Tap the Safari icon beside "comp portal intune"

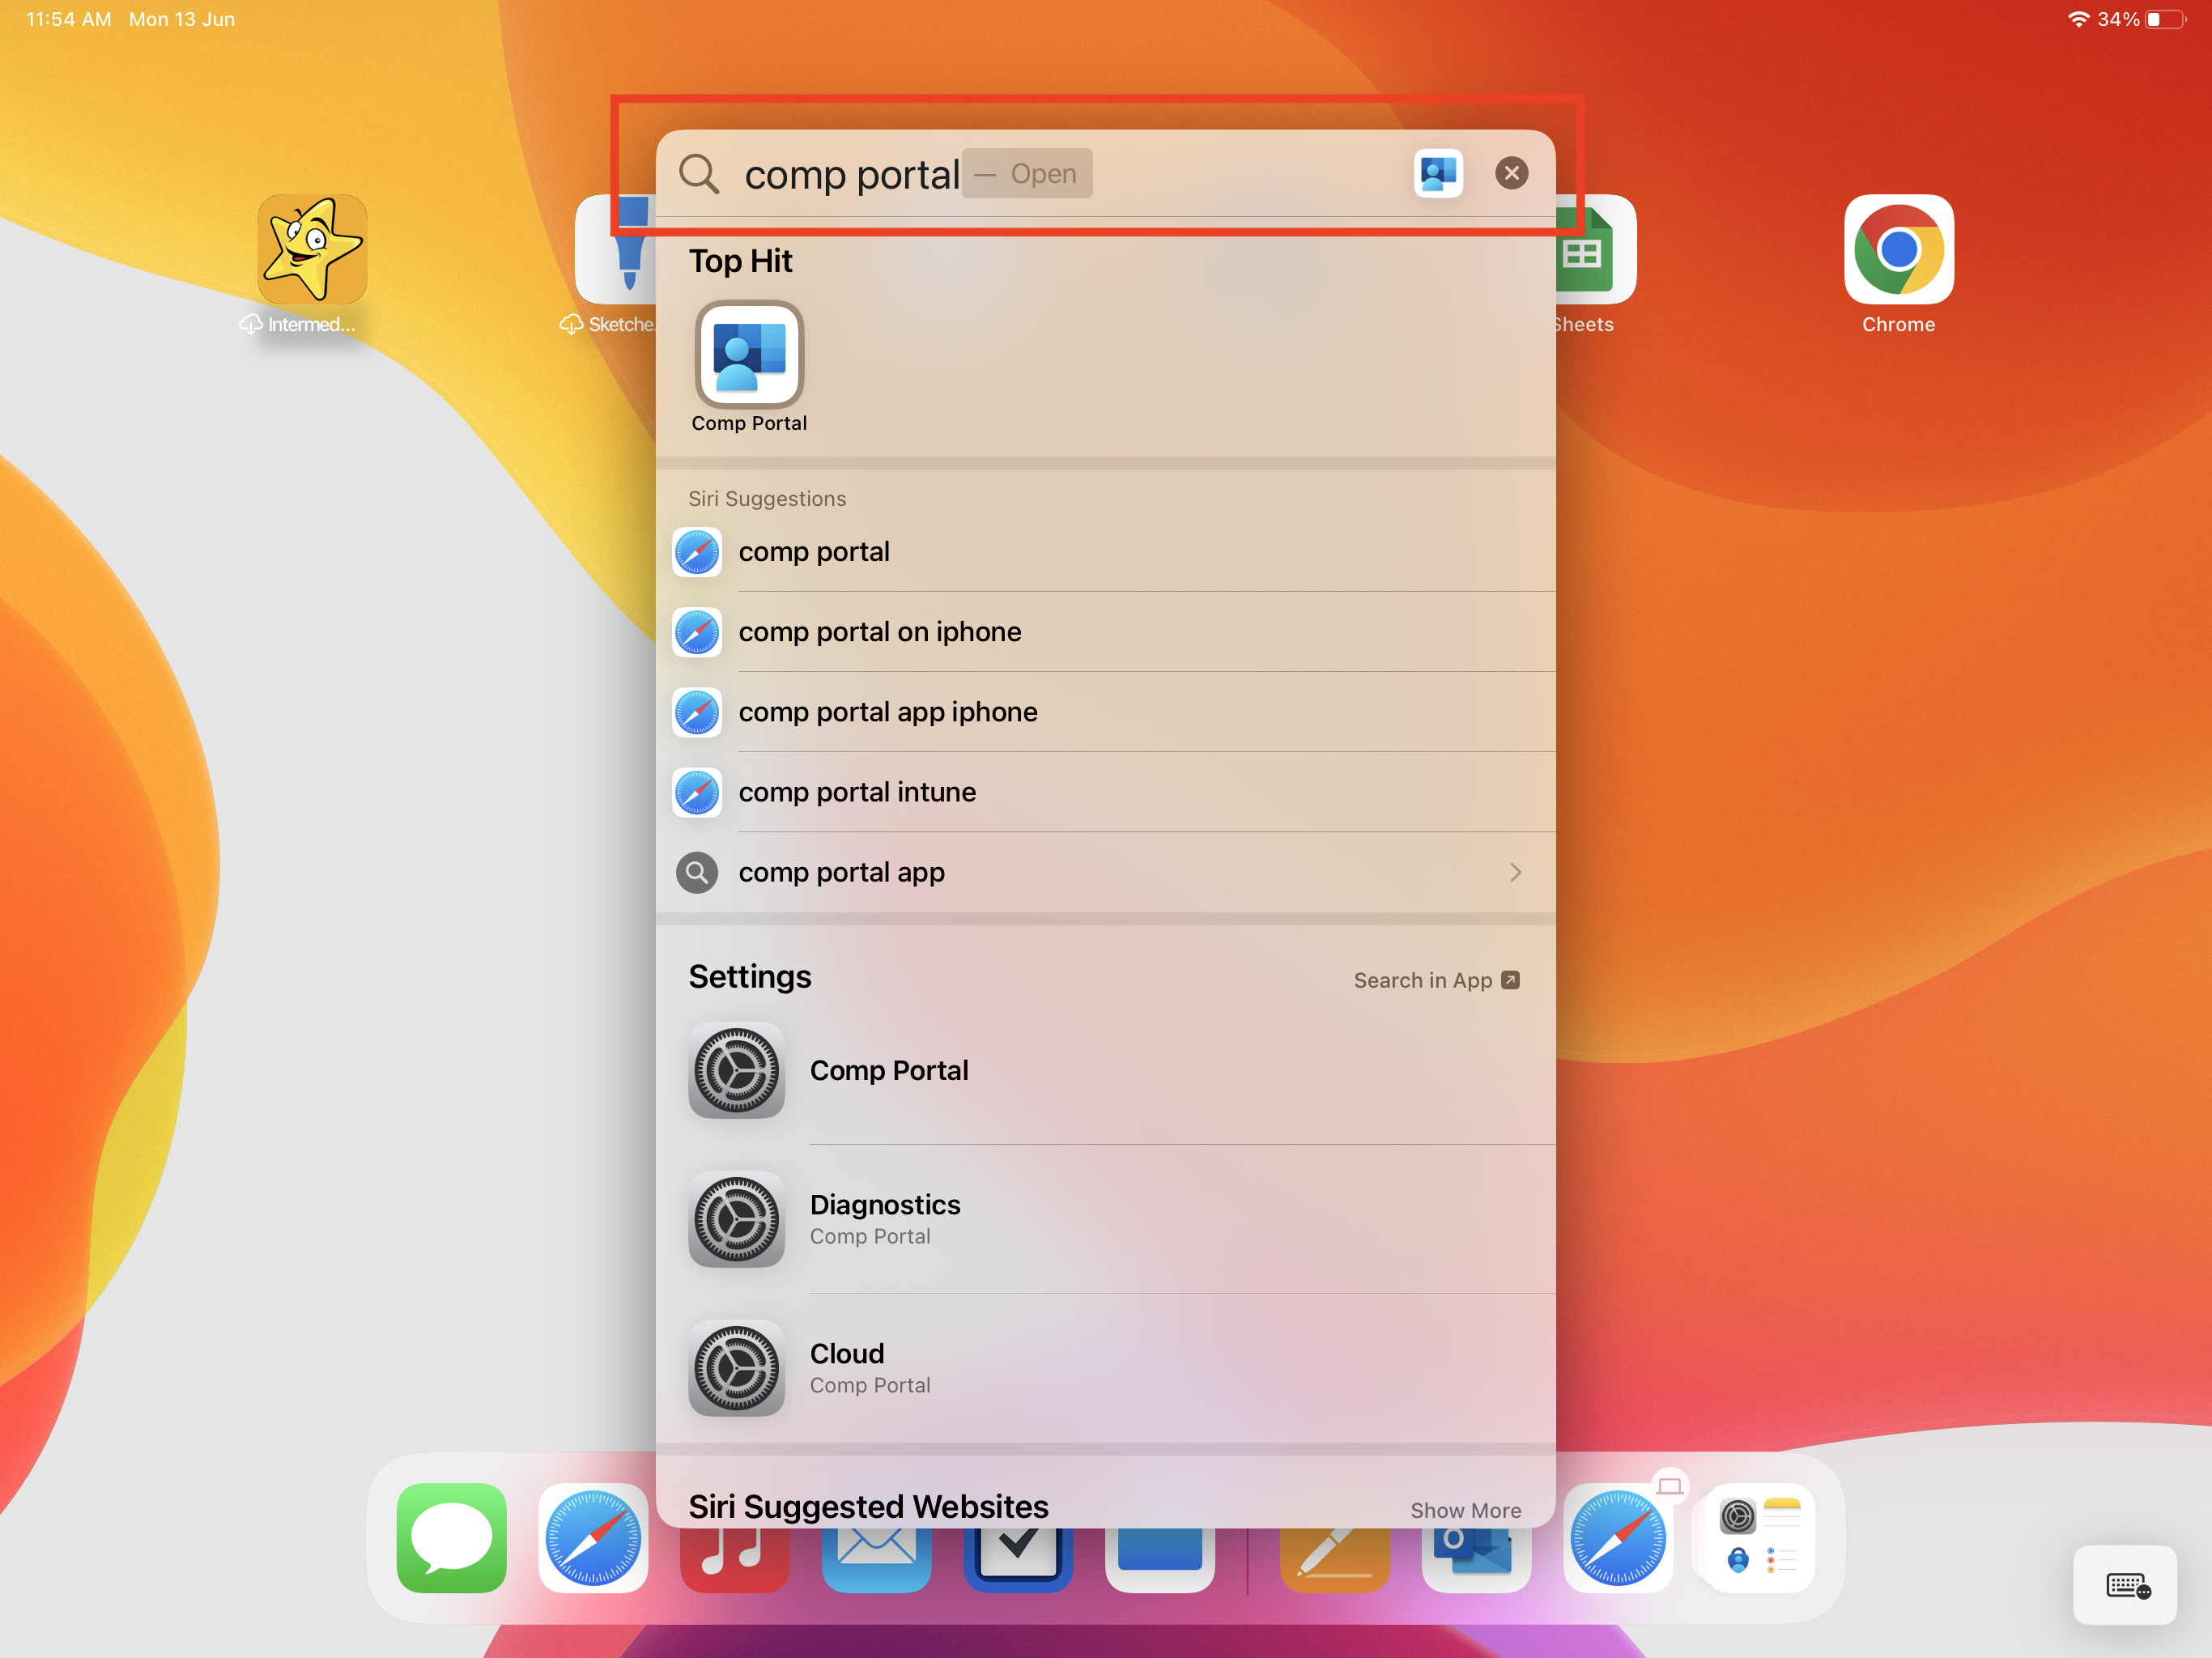(697, 792)
